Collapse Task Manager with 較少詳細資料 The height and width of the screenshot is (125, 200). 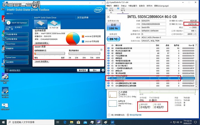(x=116, y=115)
